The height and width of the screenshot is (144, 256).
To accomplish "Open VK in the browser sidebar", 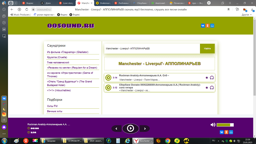I will point(4,98).
